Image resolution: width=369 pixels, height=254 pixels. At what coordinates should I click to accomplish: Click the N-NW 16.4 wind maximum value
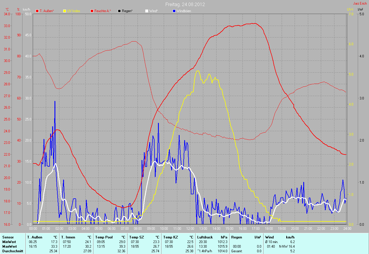point(287,247)
